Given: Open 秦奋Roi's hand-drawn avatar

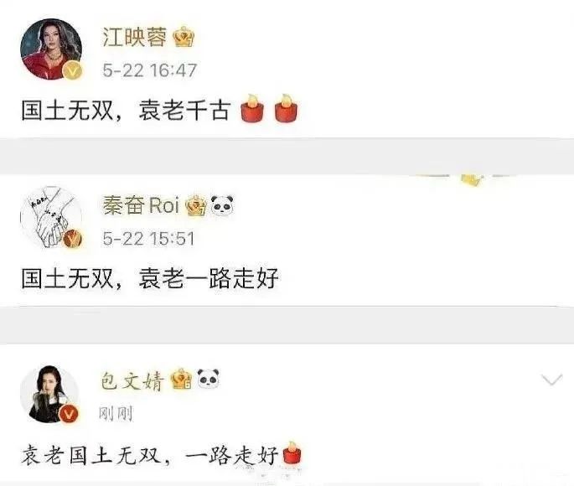Looking at the screenshot, I should tap(51, 217).
